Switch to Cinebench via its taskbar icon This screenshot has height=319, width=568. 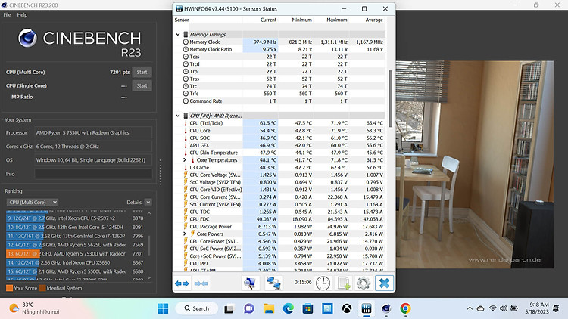pyautogui.click(x=386, y=308)
